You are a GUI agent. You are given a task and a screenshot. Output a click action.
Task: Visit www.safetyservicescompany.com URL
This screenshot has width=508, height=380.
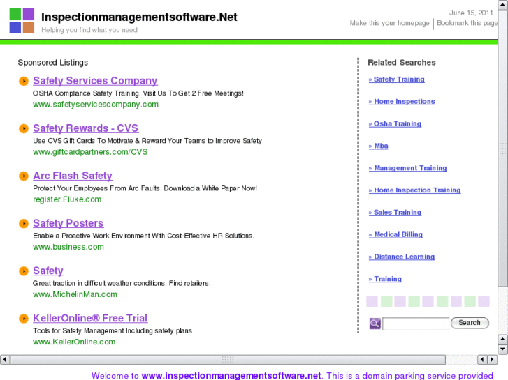pos(96,105)
